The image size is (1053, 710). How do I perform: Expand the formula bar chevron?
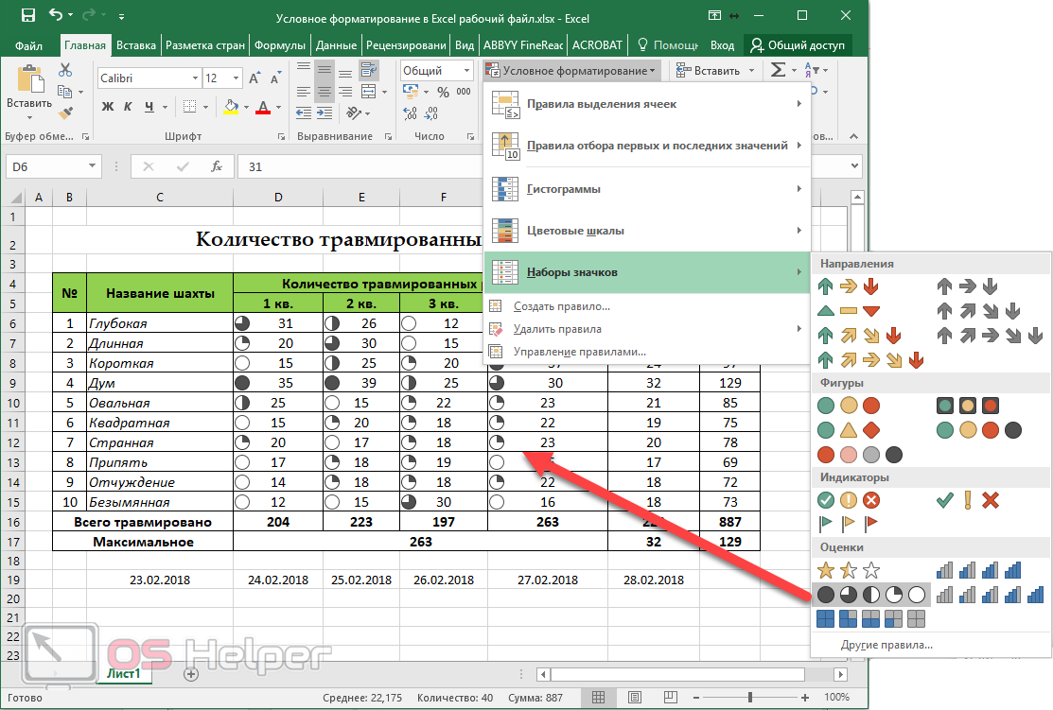[x=855, y=165]
